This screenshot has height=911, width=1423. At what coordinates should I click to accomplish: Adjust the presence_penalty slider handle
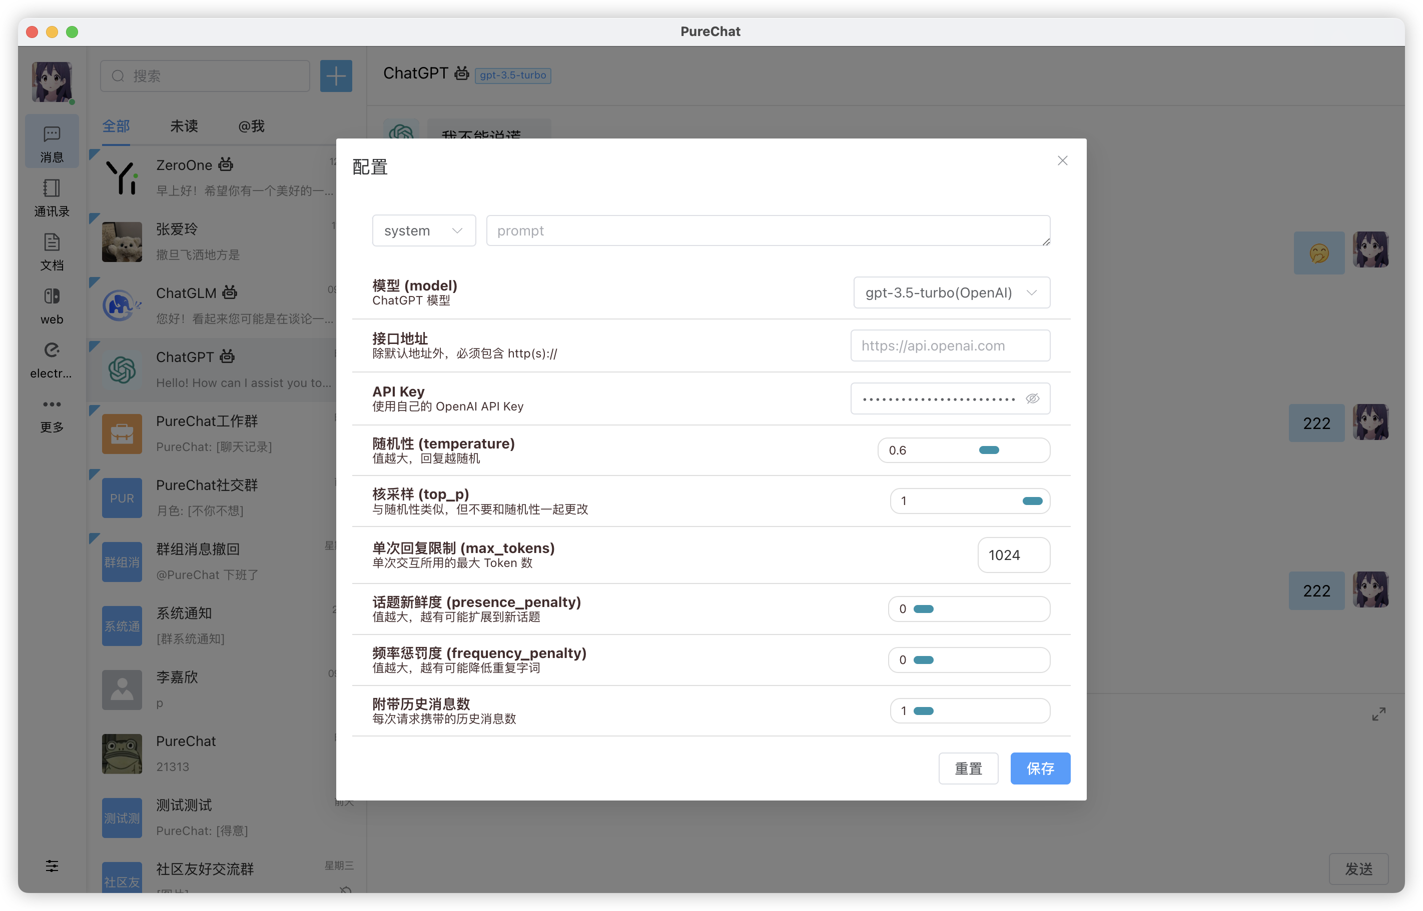pyautogui.click(x=924, y=608)
